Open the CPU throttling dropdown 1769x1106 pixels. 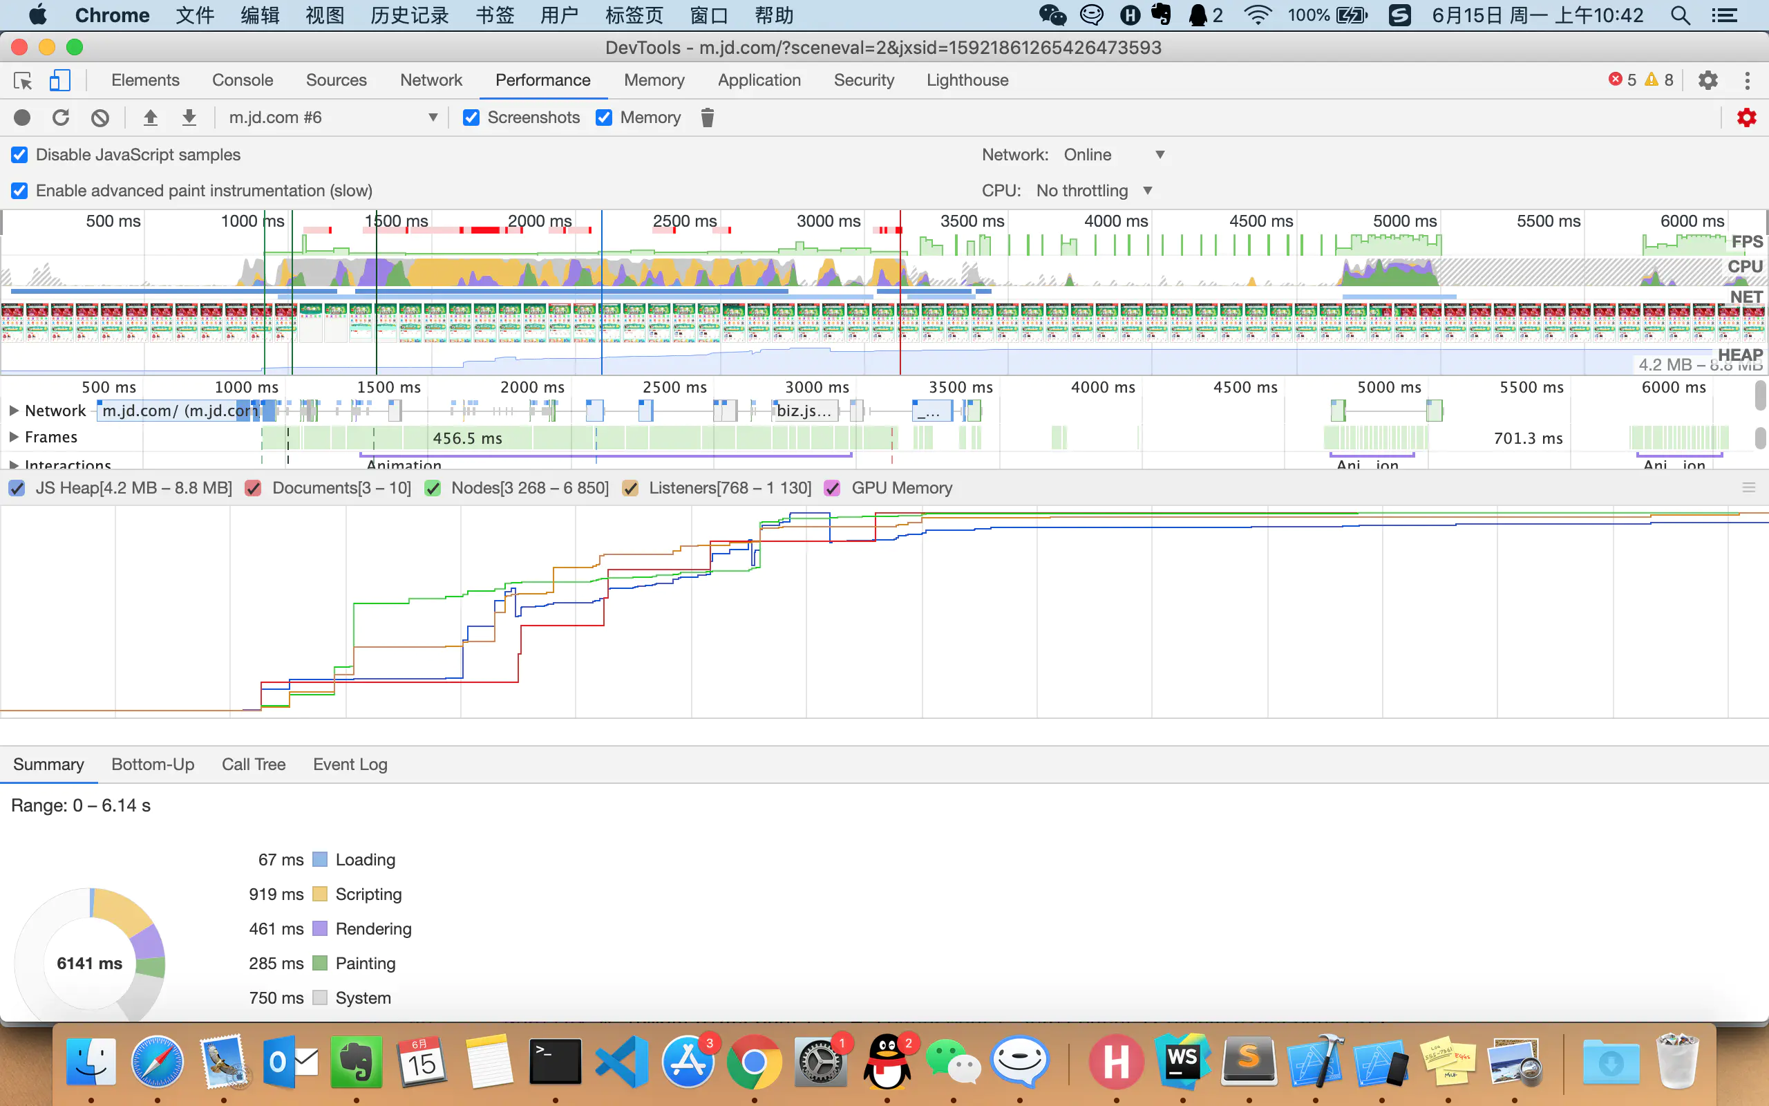point(1094,190)
